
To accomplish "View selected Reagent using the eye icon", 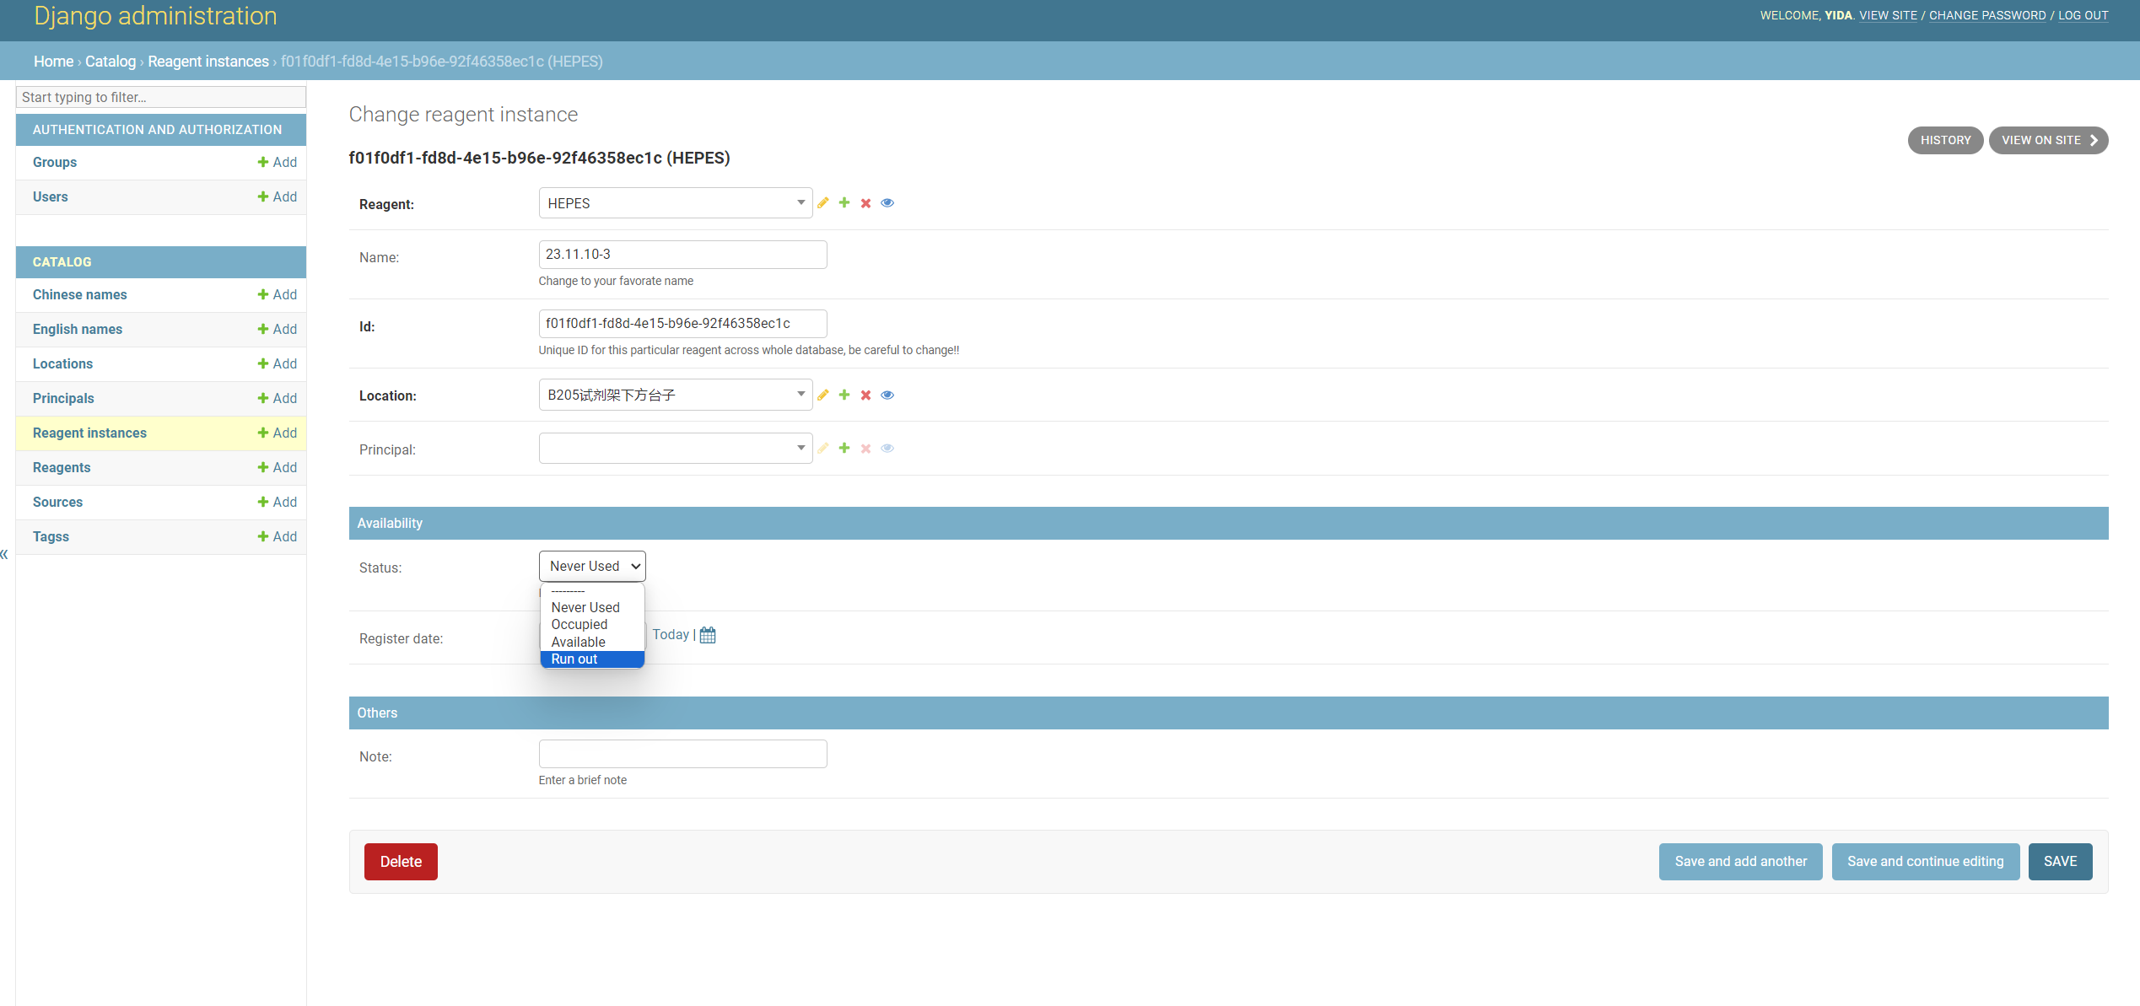I will [x=887, y=203].
